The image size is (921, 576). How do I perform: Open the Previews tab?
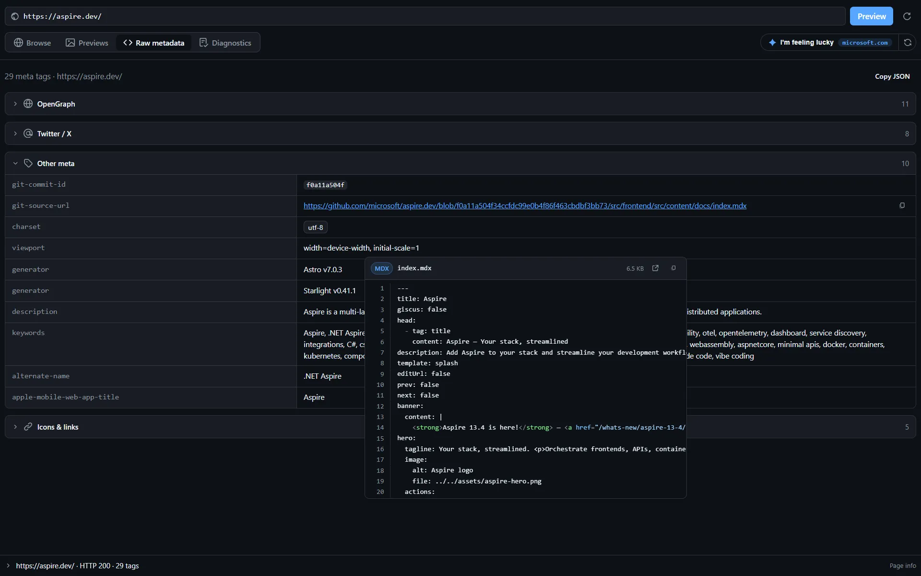[87, 43]
